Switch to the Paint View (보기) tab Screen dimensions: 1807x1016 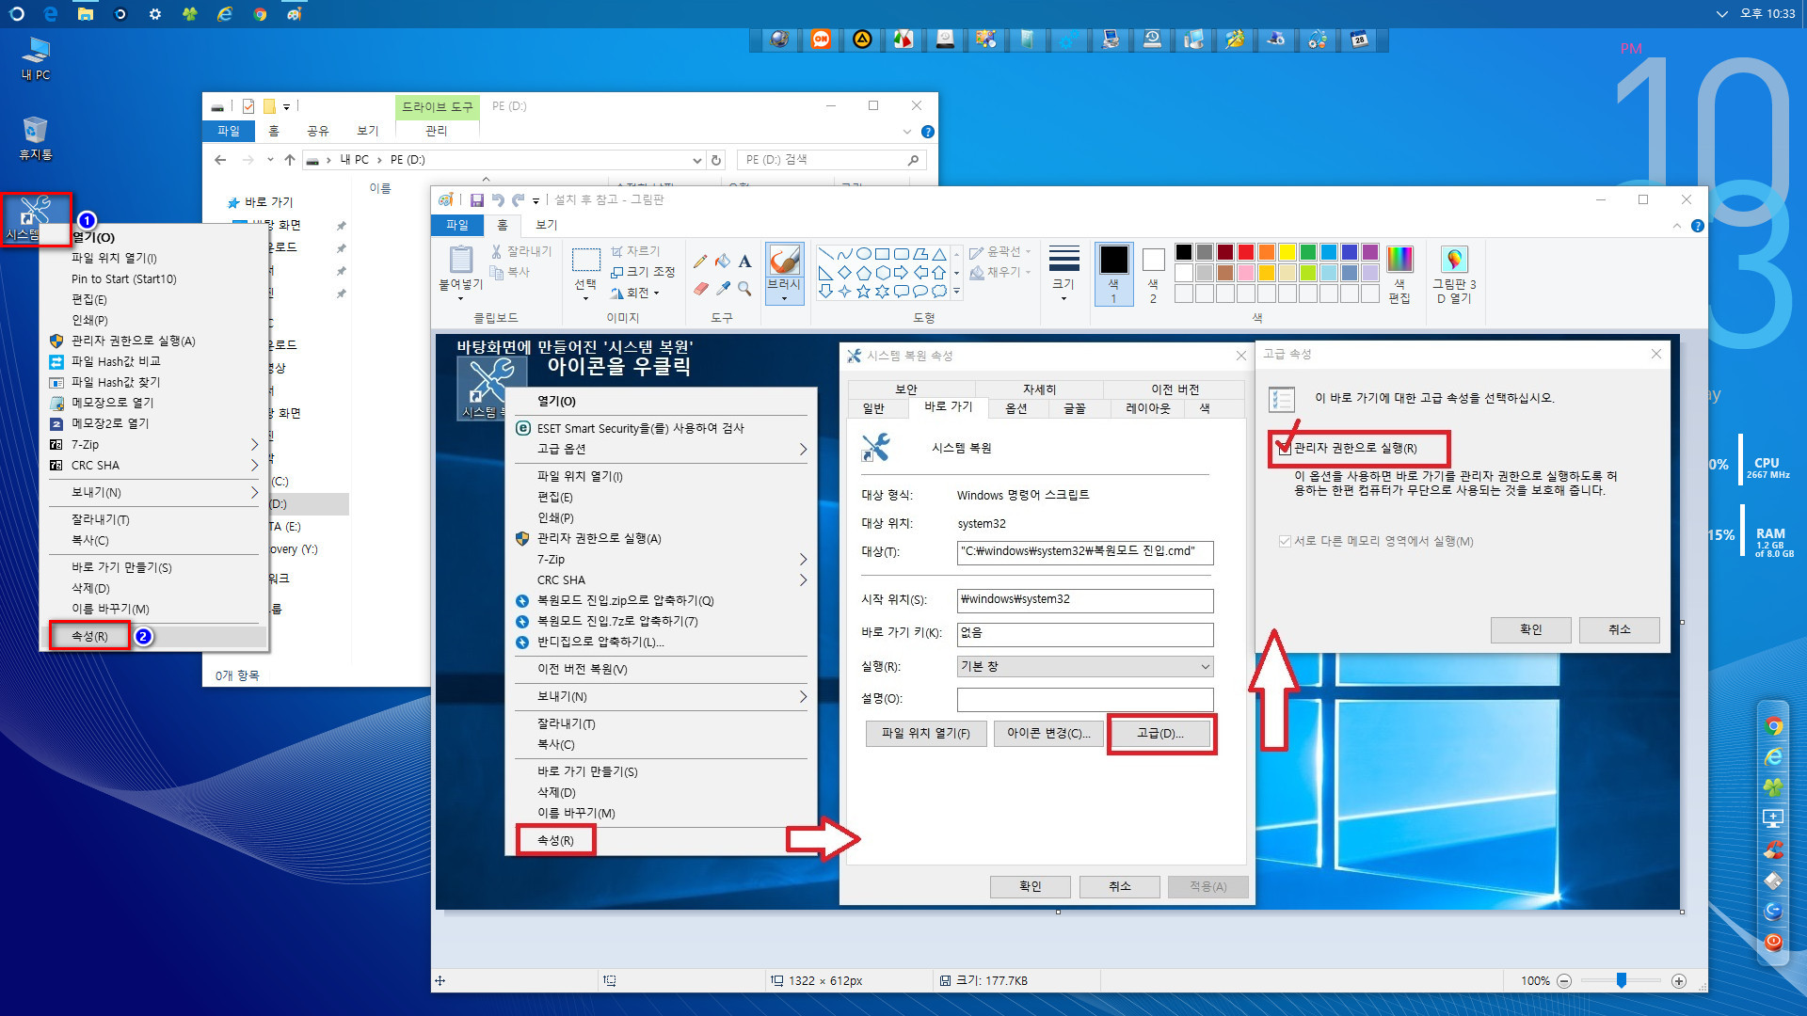pos(547,225)
